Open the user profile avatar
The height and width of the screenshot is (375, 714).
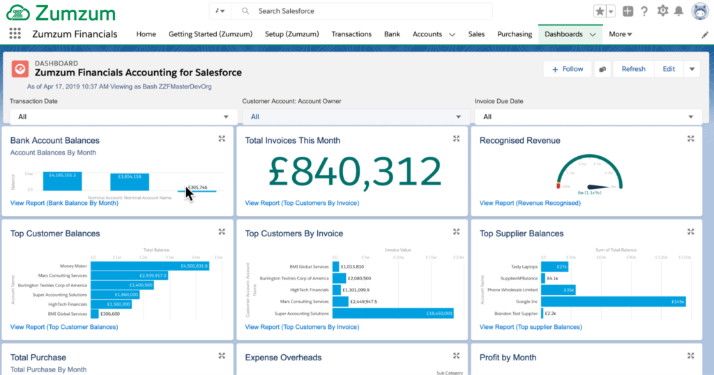[x=700, y=11]
